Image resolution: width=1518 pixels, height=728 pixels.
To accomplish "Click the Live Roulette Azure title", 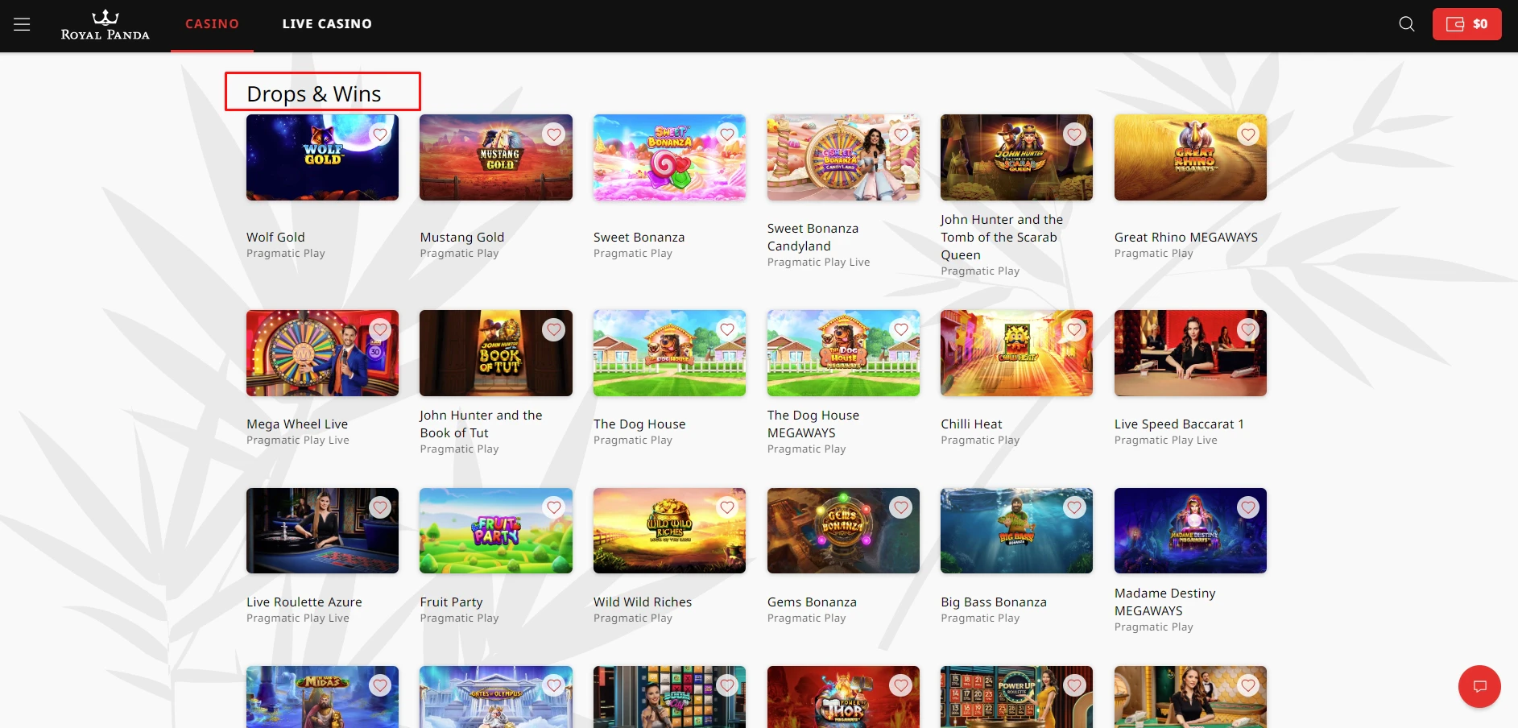I will pyautogui.click(x=304, y=602).
